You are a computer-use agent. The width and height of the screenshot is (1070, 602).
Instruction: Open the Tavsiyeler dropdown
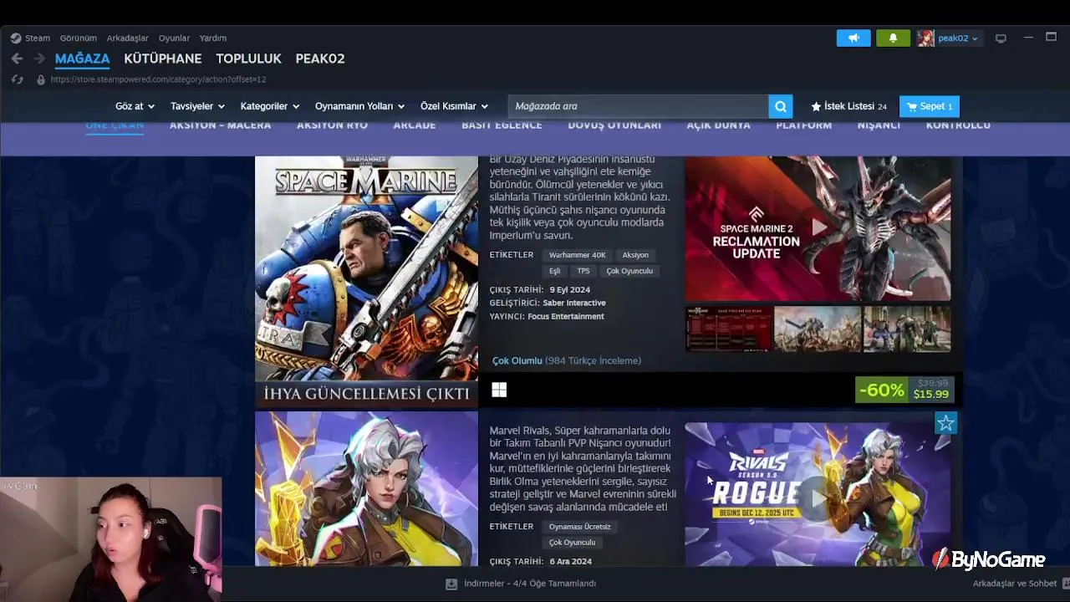(197, 106)
